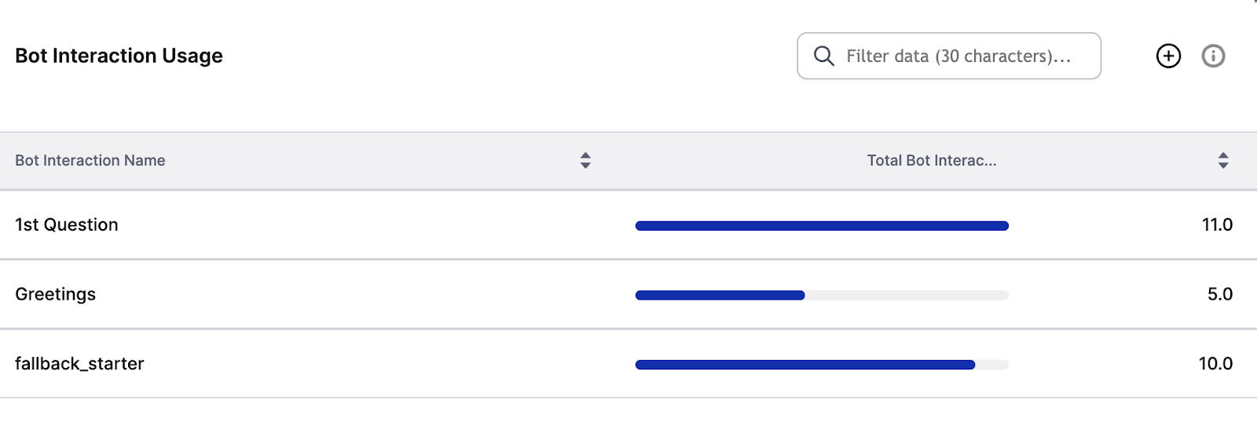The height and width of the screenshot is (433, 1257).
Task: Click the fallback_starter usage bar
Action: (805, 365)
